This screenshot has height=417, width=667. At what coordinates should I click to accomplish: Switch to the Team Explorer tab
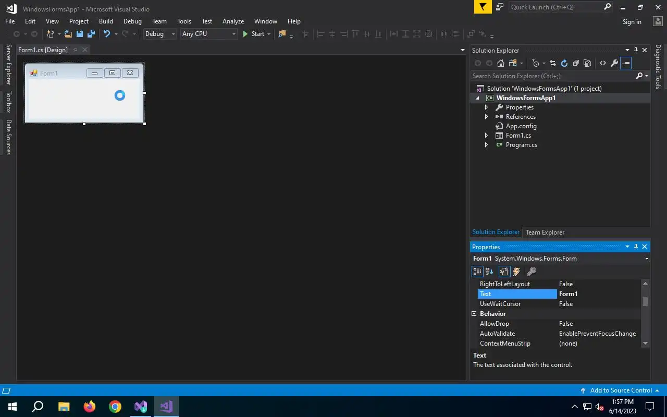[x=545, y=232]
